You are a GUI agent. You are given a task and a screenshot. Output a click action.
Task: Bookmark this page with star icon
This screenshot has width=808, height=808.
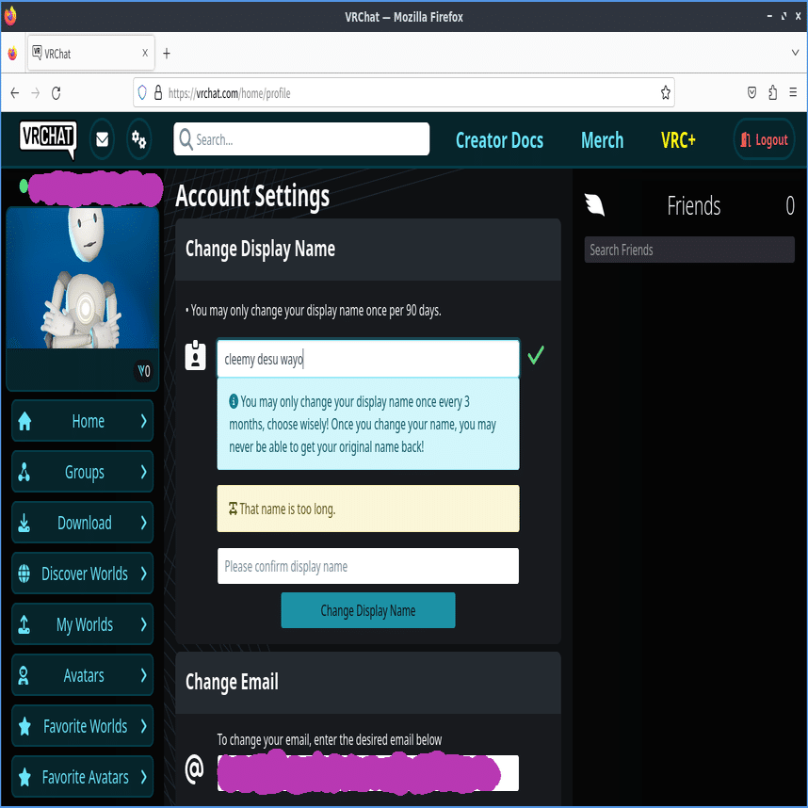pos(665,92)
